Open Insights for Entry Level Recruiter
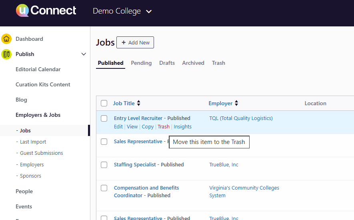Screen dimensions: 354x220 coord(182,127)
